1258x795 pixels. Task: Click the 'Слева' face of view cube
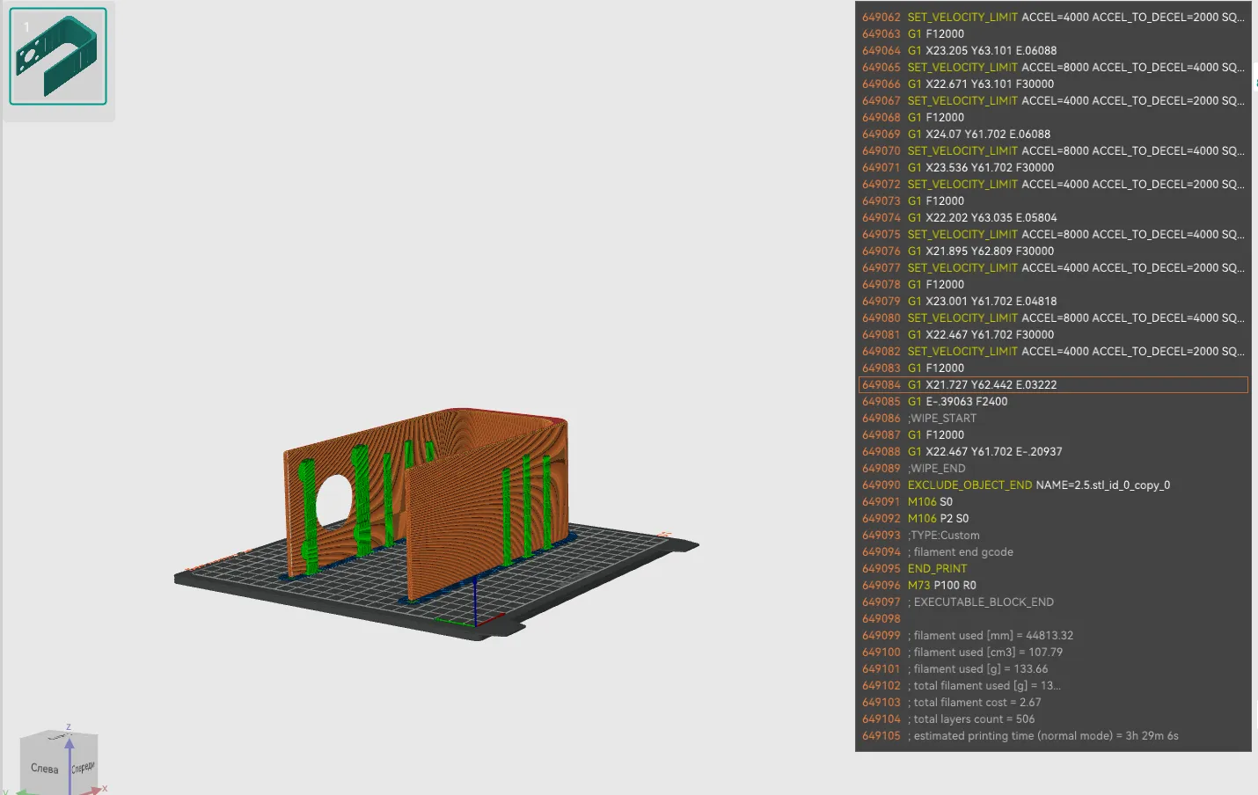pos(44,769)
